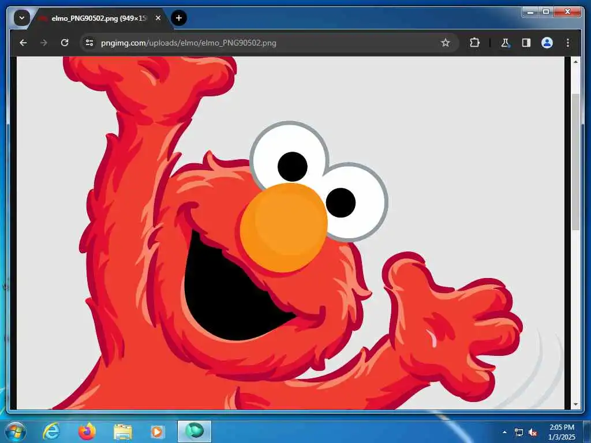This screenshot has width=591, height=443.
Task: Expand the tab search dropdown
Action: pyautogui.click(x=22, y=18)
